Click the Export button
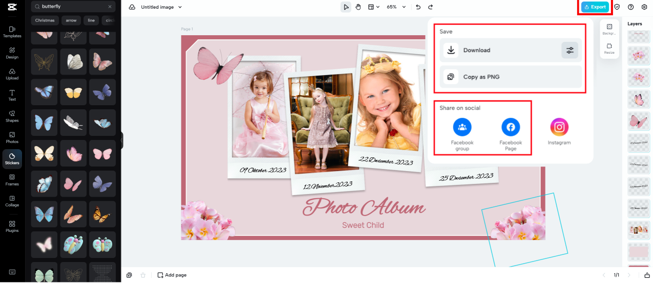The image size is (653, 284). pos(595,7)
